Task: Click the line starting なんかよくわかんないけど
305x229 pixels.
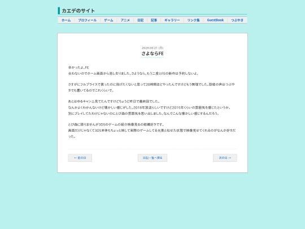Action: tap(150, 107)
